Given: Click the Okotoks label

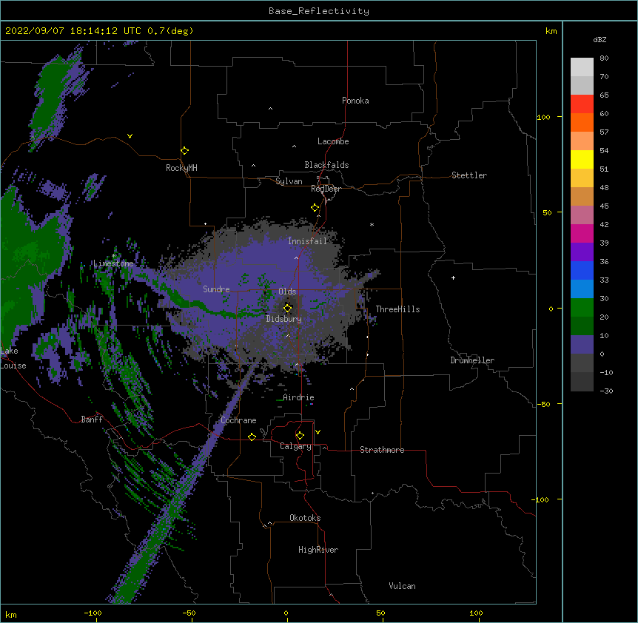Looking at the screenshot, I should (x=305, y=518).
